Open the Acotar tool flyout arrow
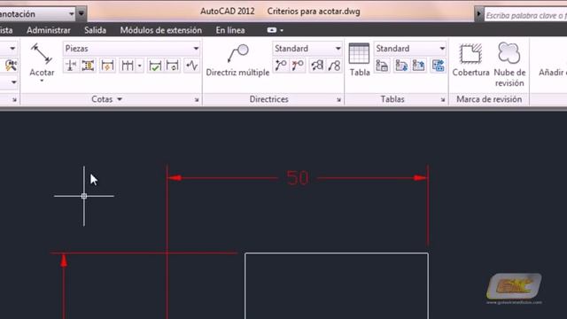Image resolution: width=567 pixels, height=319 pixels. [42, 81]
